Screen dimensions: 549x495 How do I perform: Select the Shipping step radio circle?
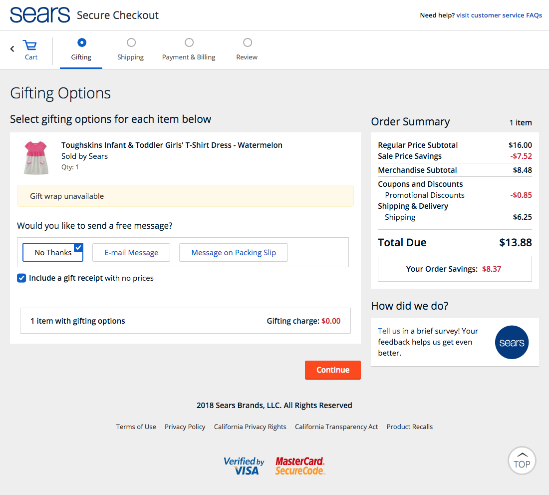point(131,42)
